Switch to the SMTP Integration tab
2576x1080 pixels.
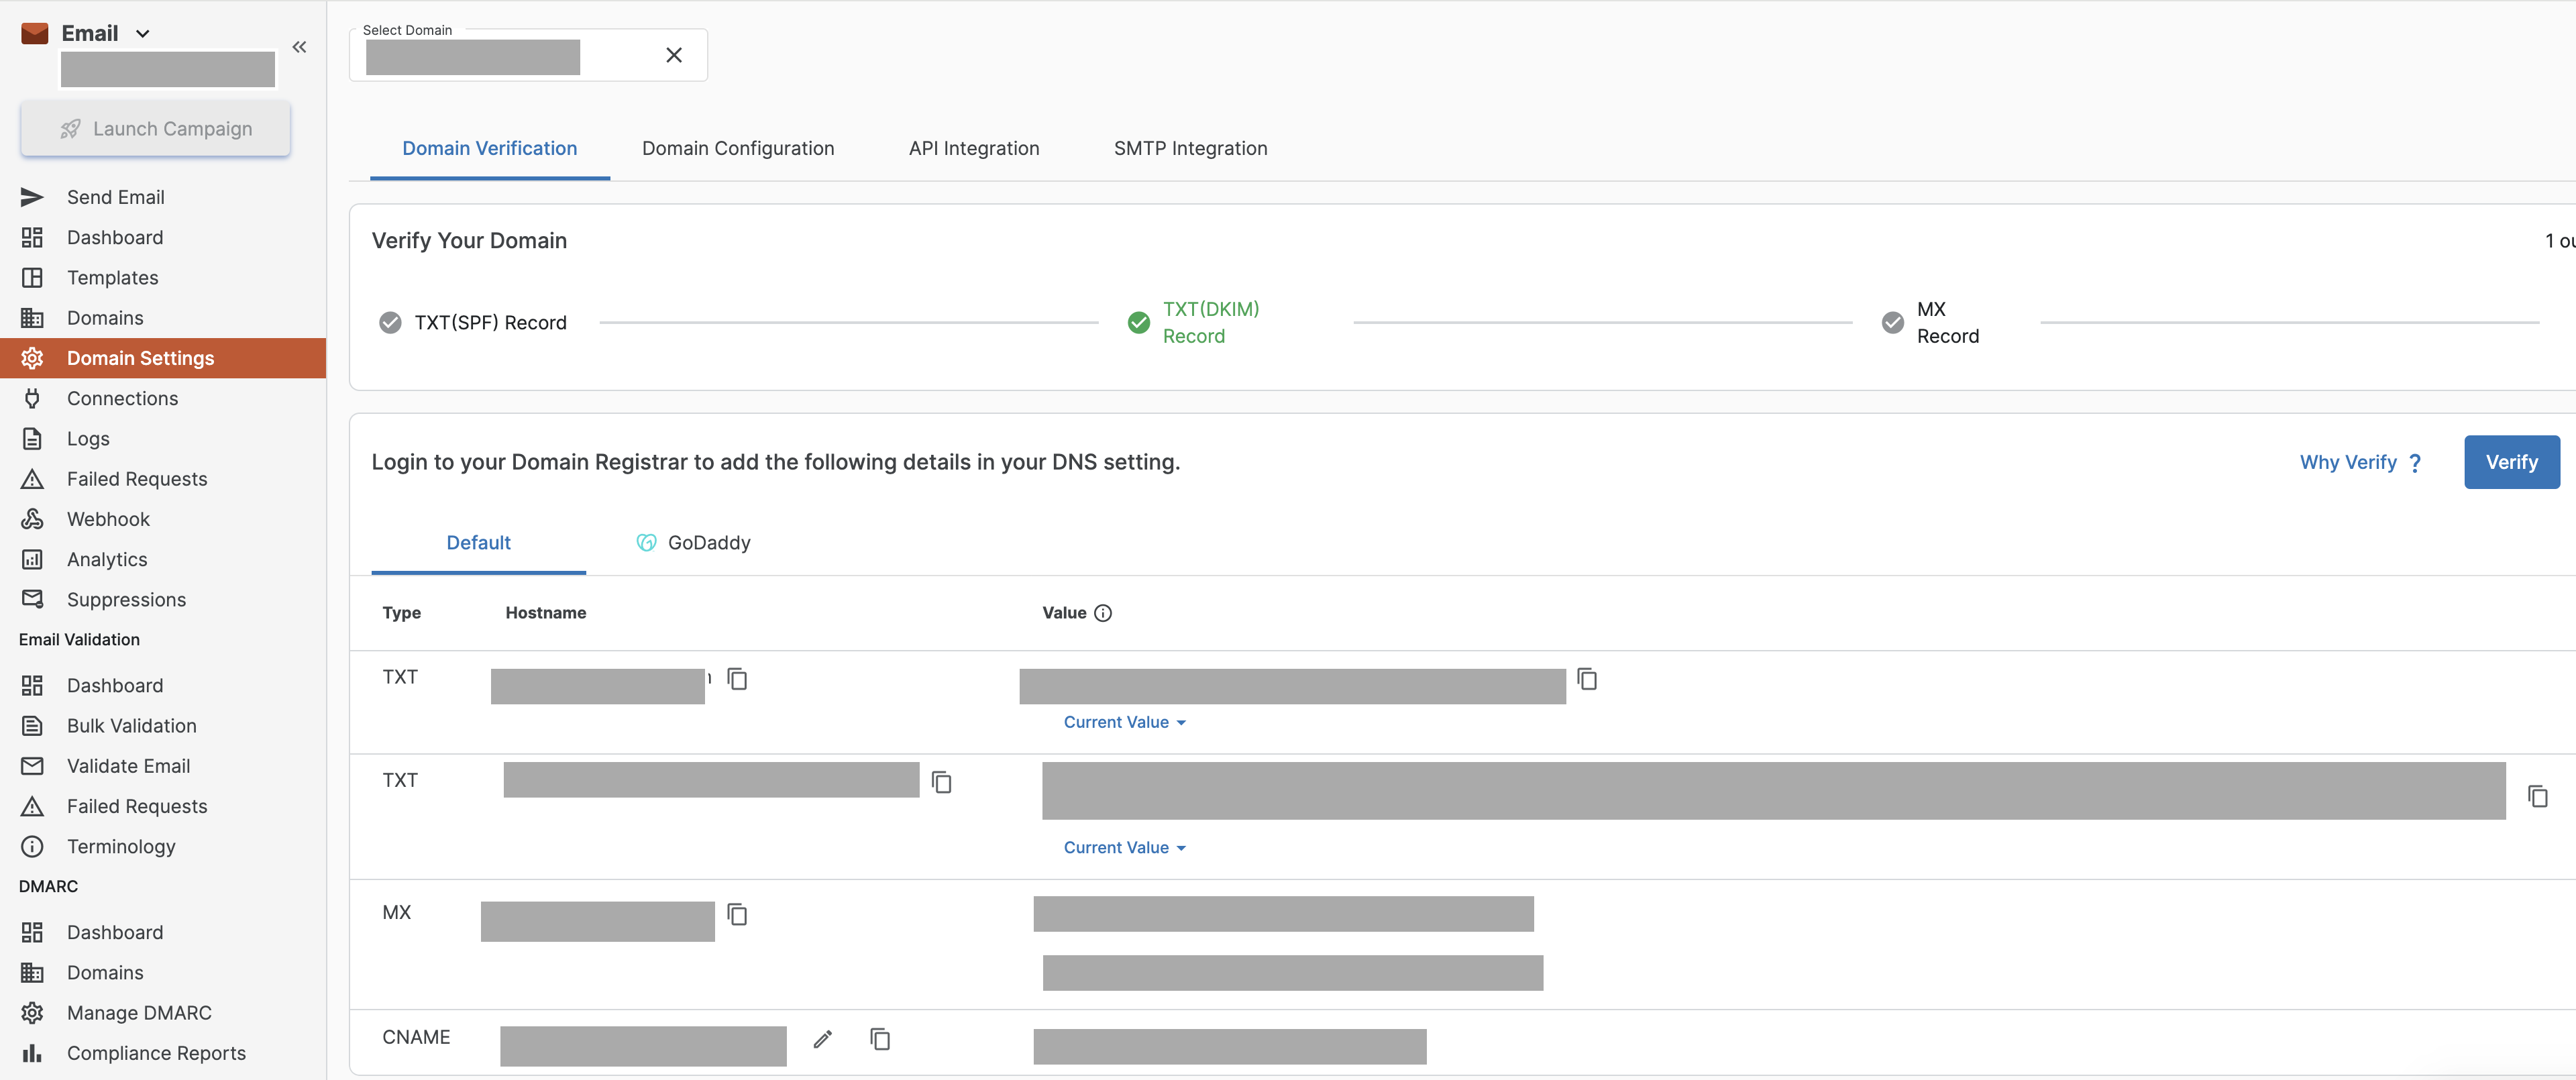click(1190, 149)
